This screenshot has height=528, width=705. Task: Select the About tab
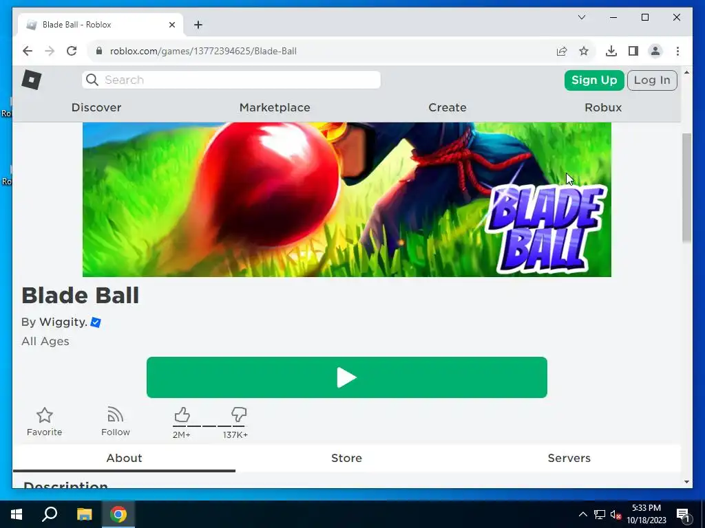tap(124, 458)
